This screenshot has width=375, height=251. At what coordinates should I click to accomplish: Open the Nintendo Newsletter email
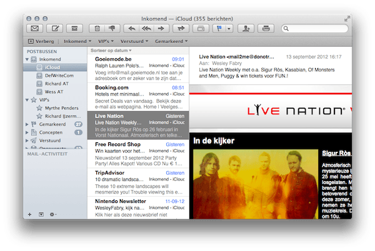coord(138,208)
